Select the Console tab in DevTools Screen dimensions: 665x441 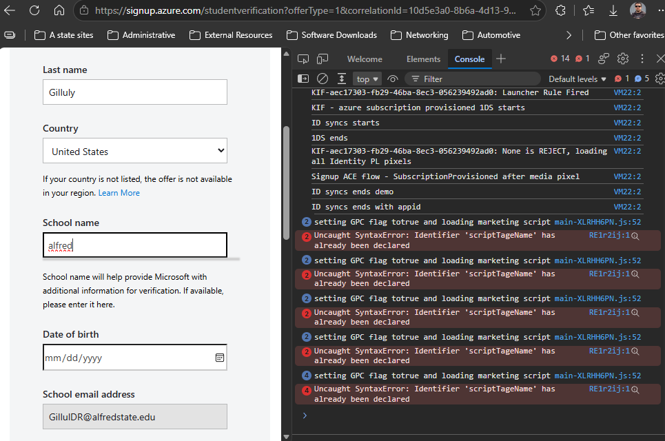tap(469, 59)
